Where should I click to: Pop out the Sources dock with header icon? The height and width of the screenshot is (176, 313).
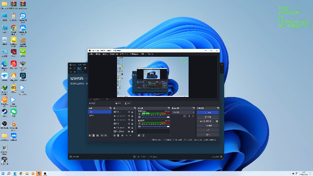click(x=135, y=108)
